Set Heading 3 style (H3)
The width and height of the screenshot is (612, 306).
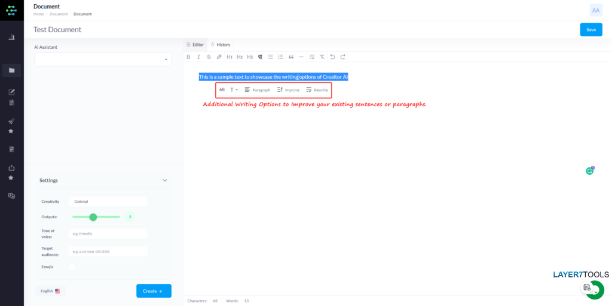[x=250, y=57]
